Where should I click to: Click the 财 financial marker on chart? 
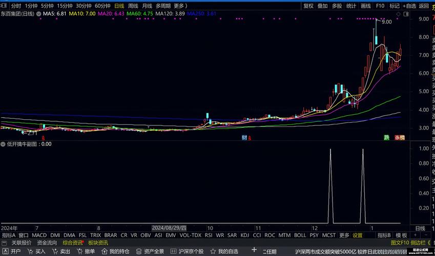[244, 138]
